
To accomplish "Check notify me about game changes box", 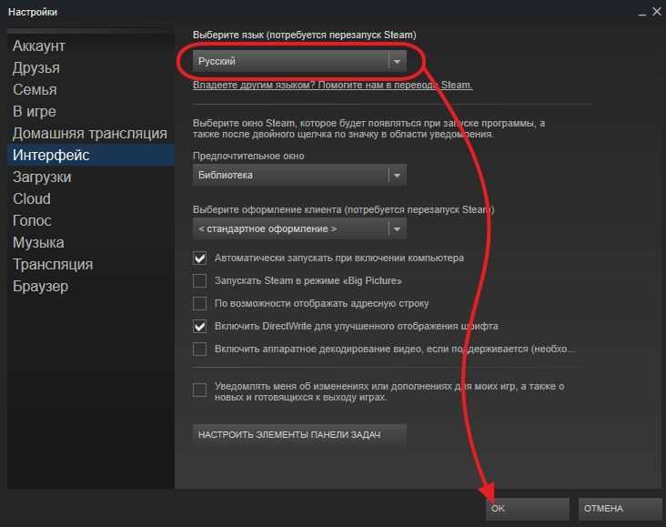I will (199, 390).
